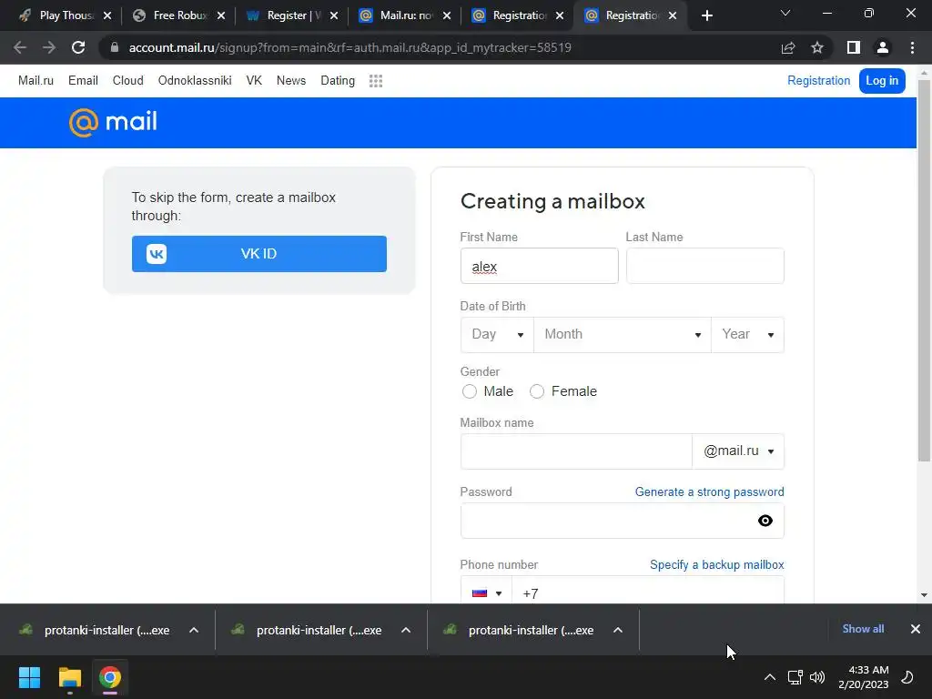932x699 pixels.
Task: Click the browser forward arrow
Action: tap(49, 47)
